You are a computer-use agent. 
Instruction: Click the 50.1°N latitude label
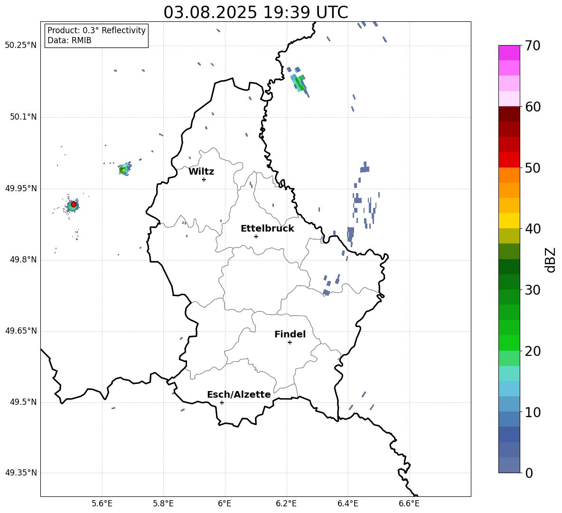(x=23, y=117)
